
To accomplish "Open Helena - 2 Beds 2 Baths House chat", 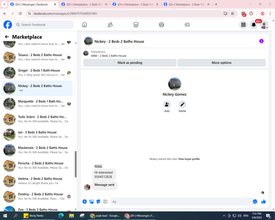I will [x=37, y=181].
